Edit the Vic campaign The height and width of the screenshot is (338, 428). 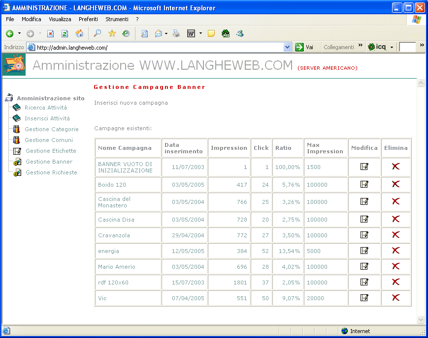[364, 298]
